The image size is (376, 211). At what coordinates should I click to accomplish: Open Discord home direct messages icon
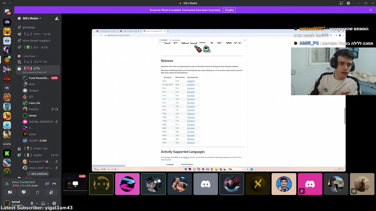pos(7,11)
